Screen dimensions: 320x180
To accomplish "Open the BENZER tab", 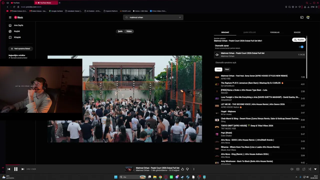I will pos(297,32).
